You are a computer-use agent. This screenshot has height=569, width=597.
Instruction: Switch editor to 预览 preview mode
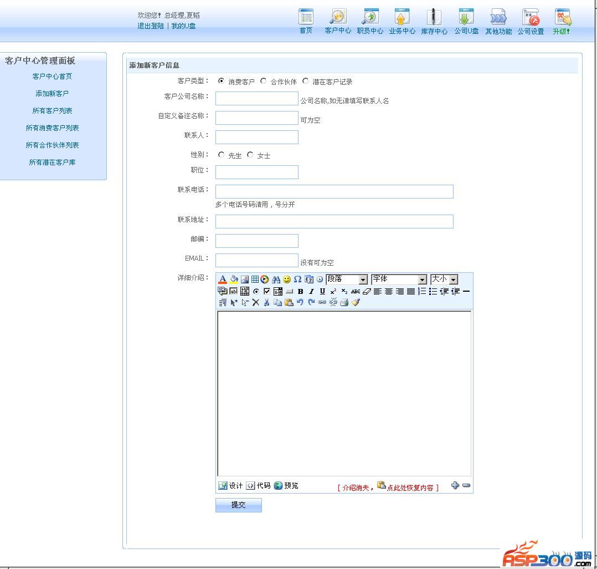[286, 485]
